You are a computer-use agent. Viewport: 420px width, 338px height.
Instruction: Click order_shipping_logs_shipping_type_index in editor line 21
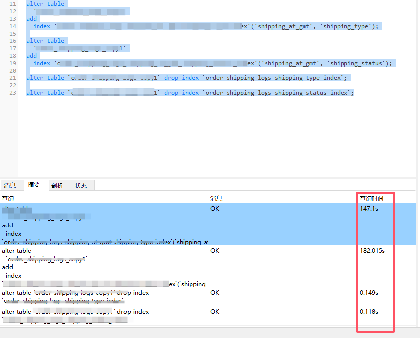pos(273,78)
